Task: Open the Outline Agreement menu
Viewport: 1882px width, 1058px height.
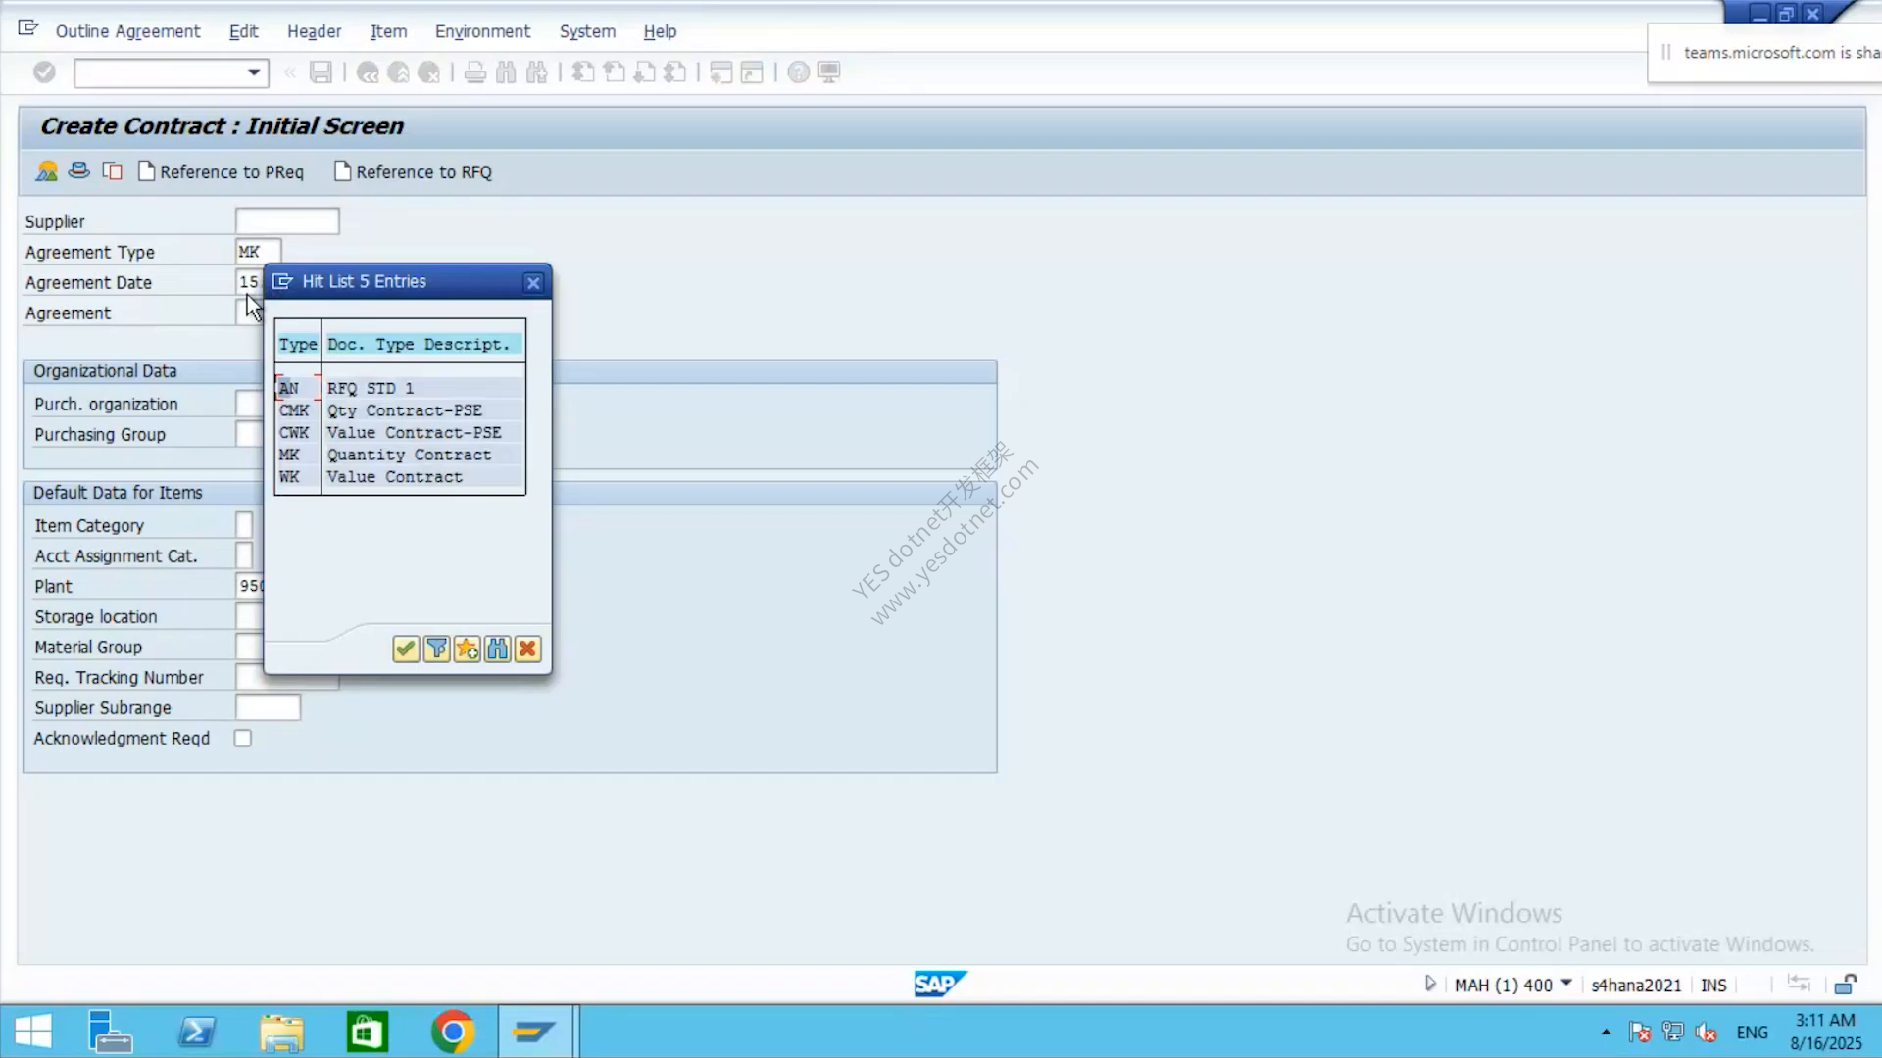Action: coord(127,31)
